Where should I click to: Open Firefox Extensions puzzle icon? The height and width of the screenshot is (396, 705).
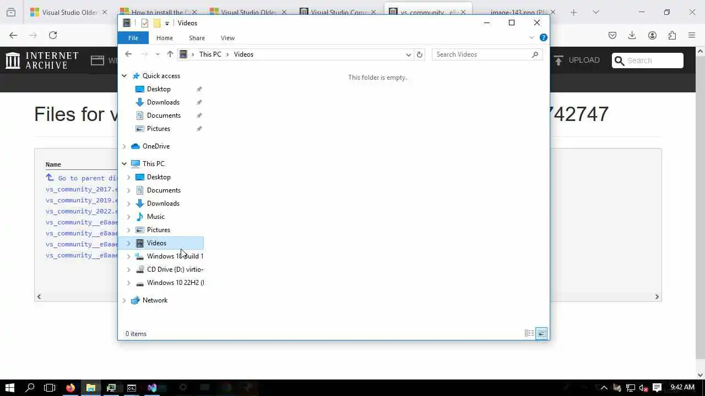[x=672, y=35]
